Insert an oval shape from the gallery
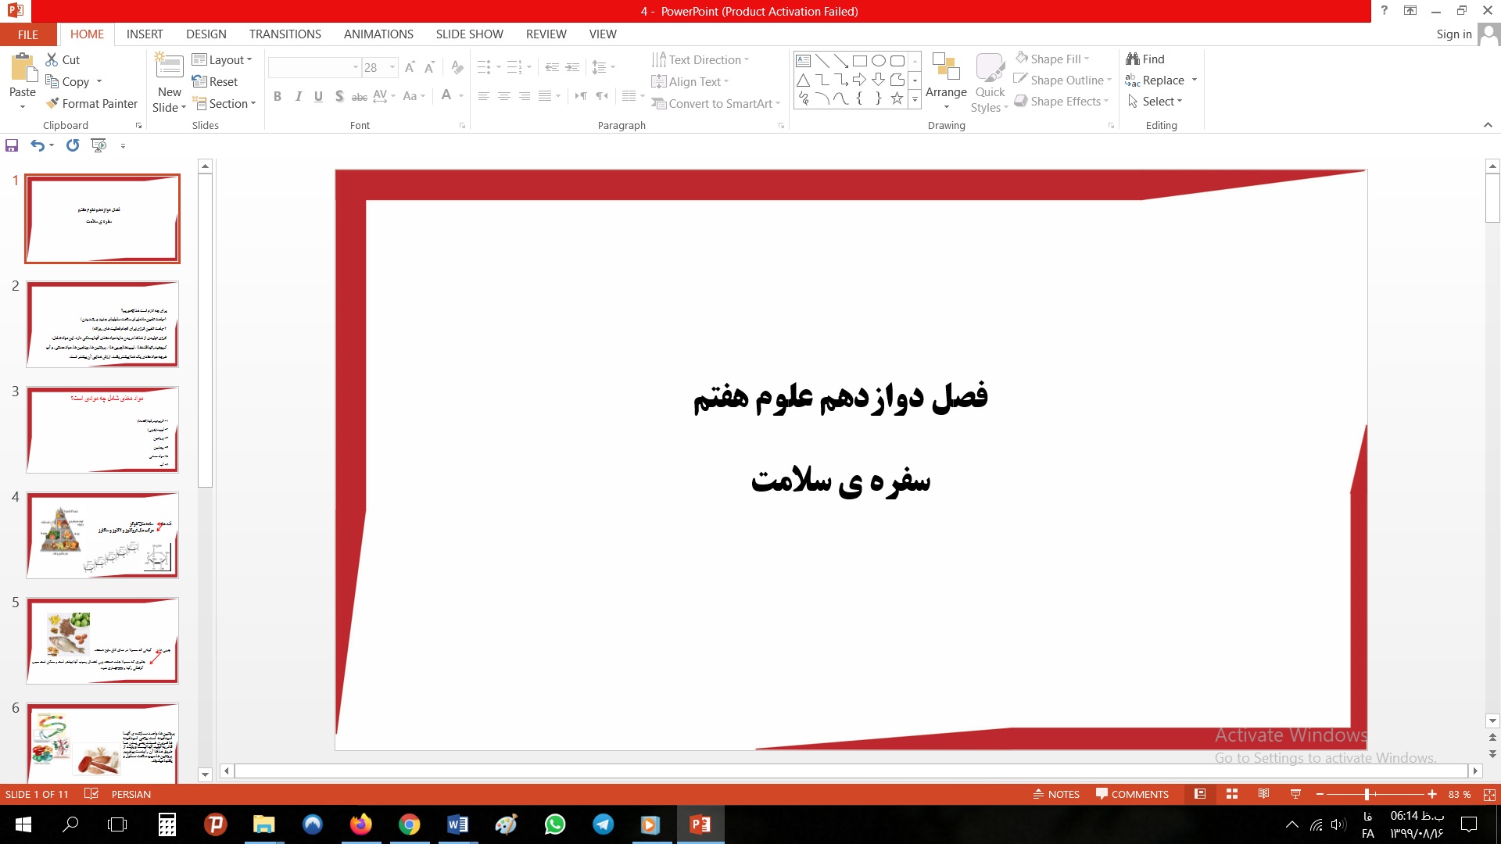The width and height of the screenshot is (1501, 844). tap(877, 59)
